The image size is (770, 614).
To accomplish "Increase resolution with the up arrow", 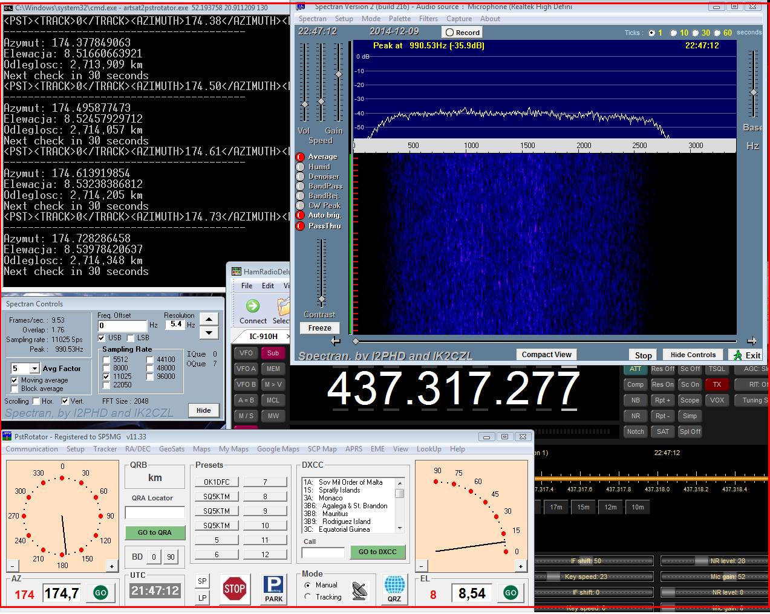I will (209, 319).
